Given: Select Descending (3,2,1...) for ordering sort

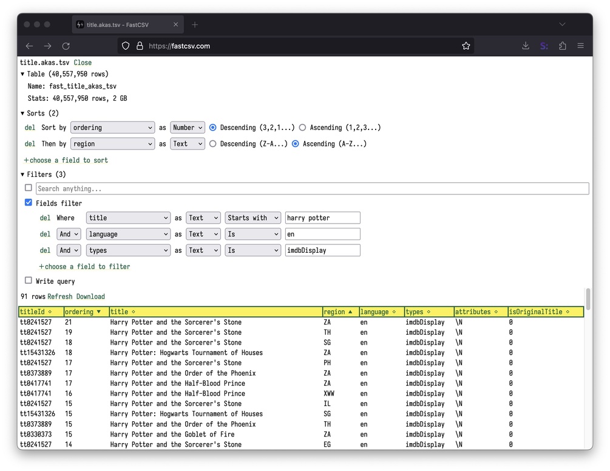Looking at the screenshot, I should coord(213,128).
